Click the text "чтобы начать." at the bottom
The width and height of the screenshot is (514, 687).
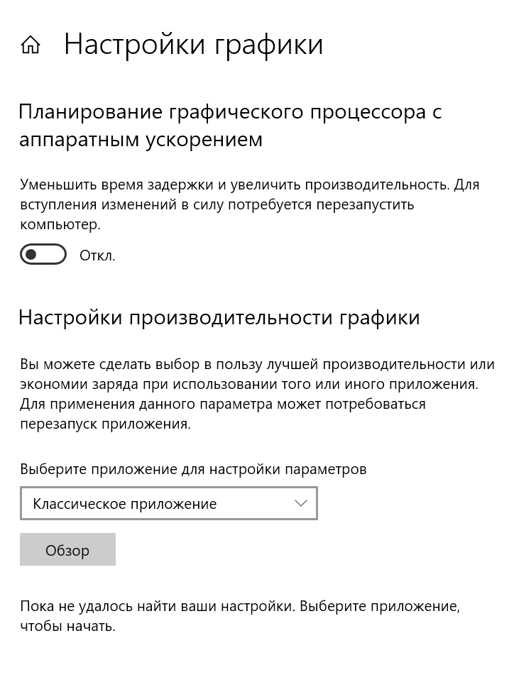click(67, 627)
